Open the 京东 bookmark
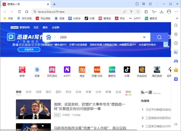Image resolution: width=181 pixels, height=131 pixels. (x=120, y=18)
